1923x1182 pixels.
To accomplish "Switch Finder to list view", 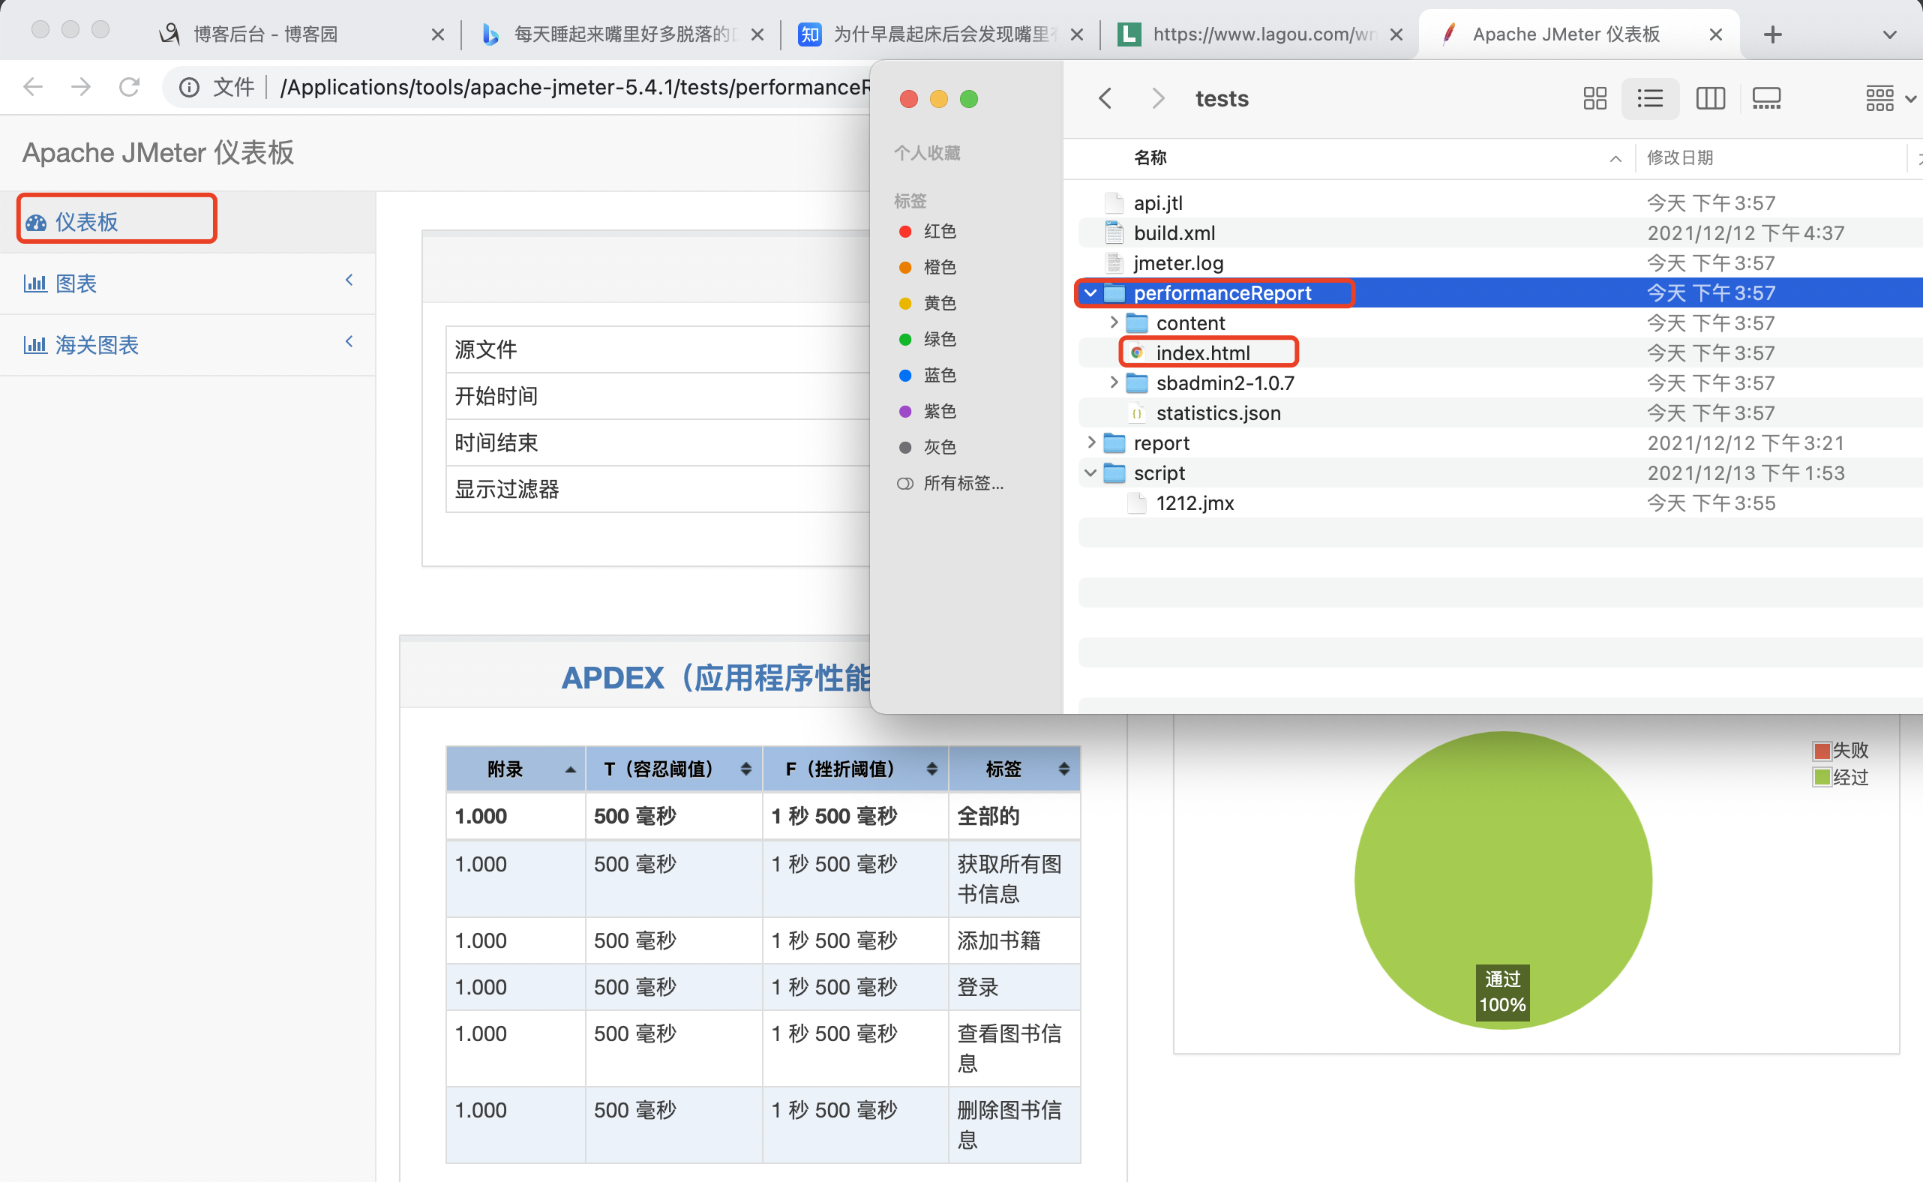I will click(1650, 98).
